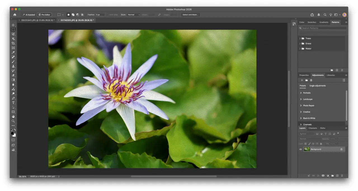
Task: Select the Rectangular Marquee tool in toolbox
Action: pos(13,30)
